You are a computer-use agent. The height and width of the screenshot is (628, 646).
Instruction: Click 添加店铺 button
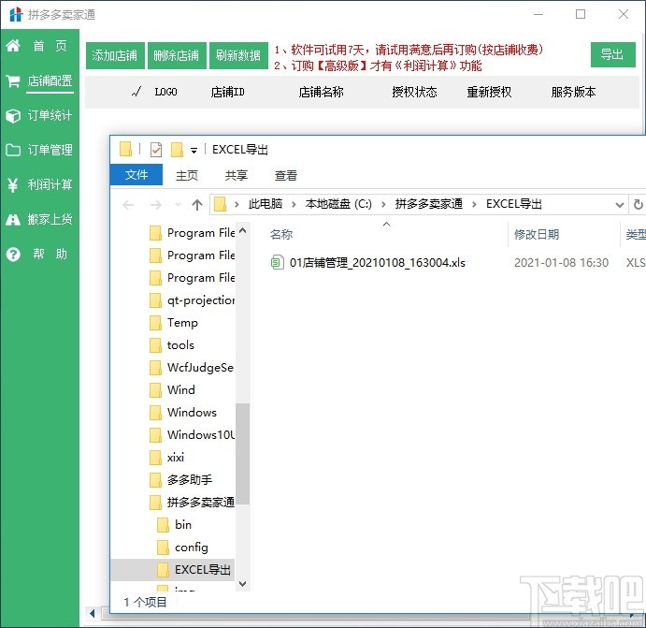coord(115,55)
